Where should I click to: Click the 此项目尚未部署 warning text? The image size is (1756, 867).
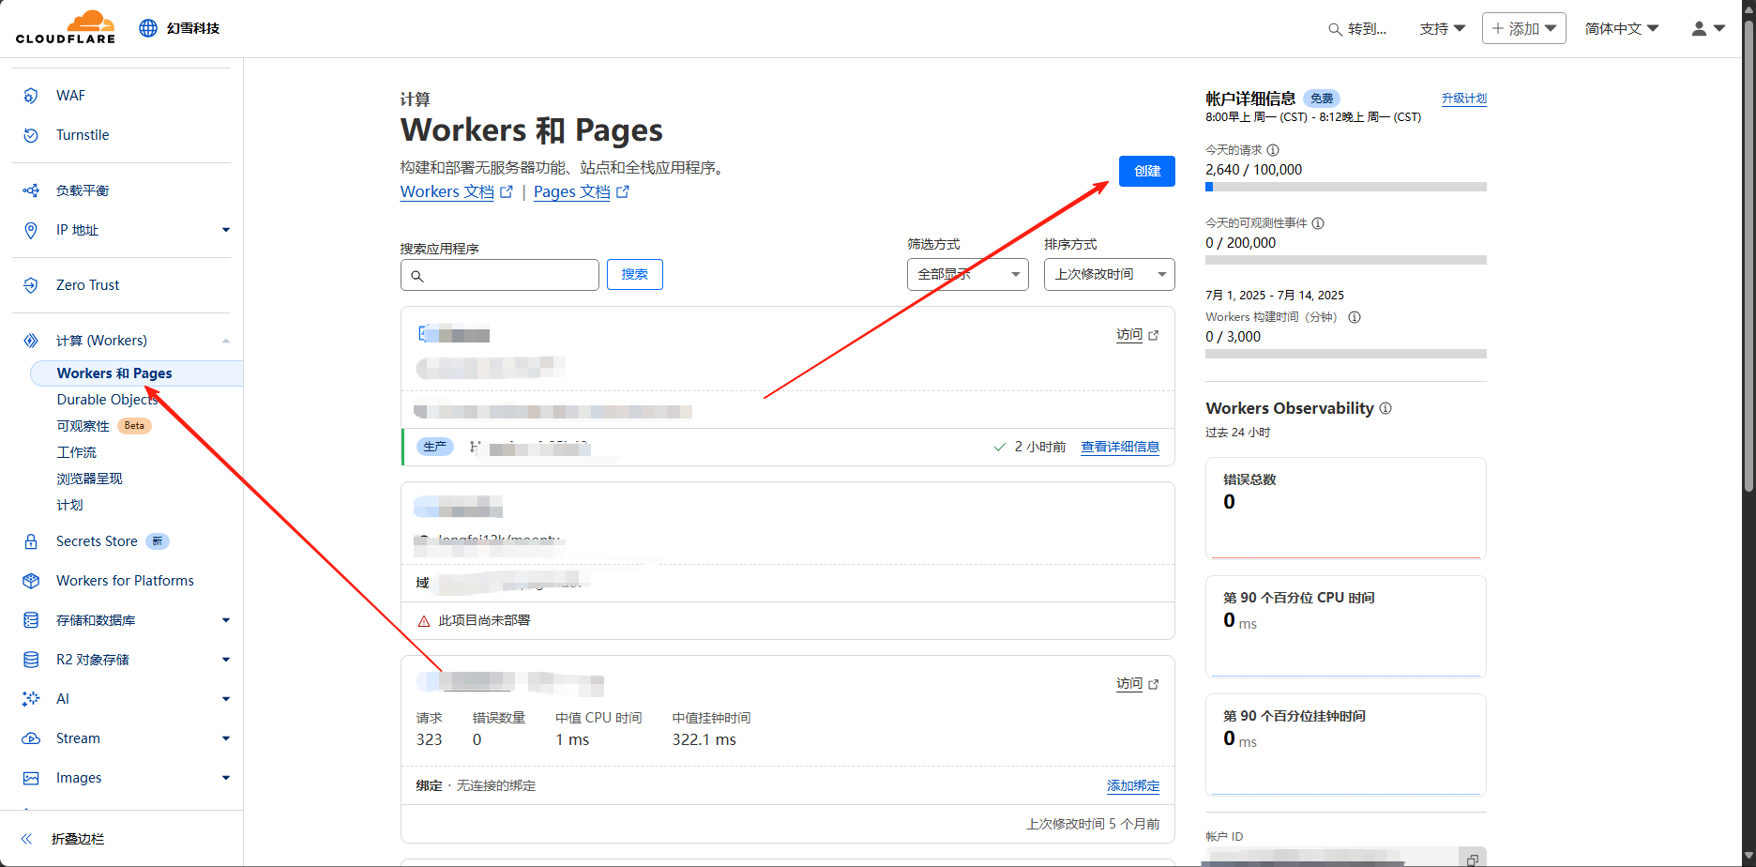pos(484,620)
